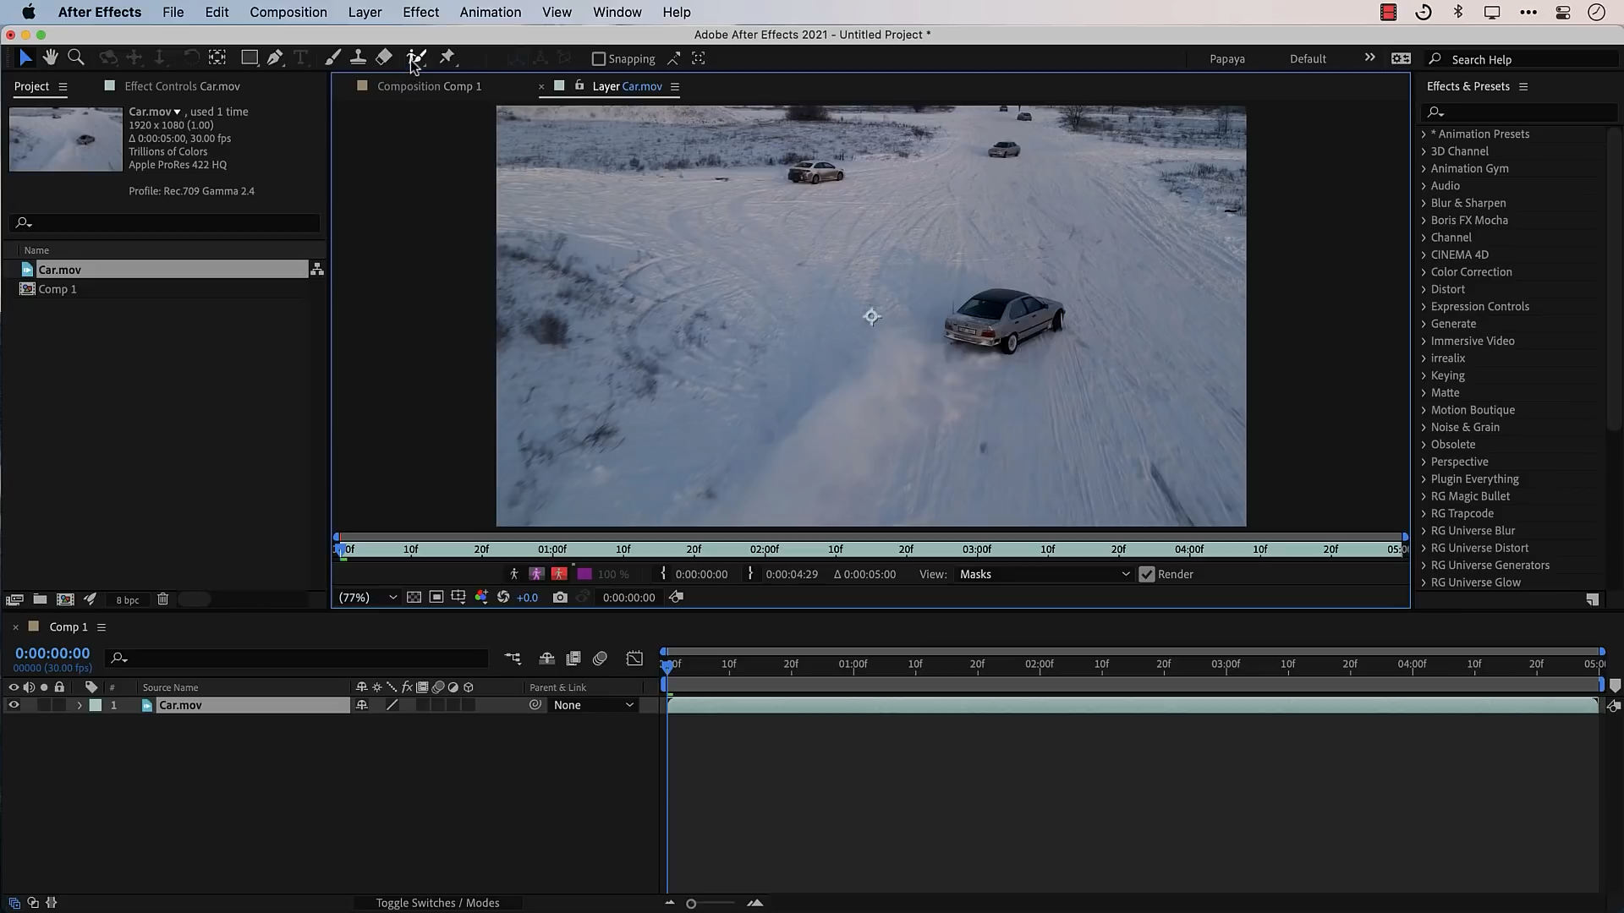Delete selected project item with trash icon
This screenshot has width=1624, height=913.
point(163,599)
